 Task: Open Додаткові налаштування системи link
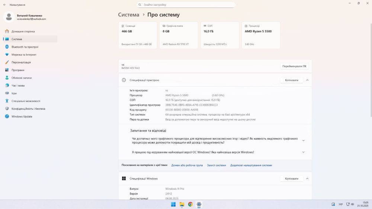tap(251, 165)
